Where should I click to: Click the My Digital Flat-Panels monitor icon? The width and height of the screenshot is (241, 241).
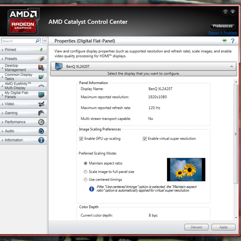(x=41, y=95)
